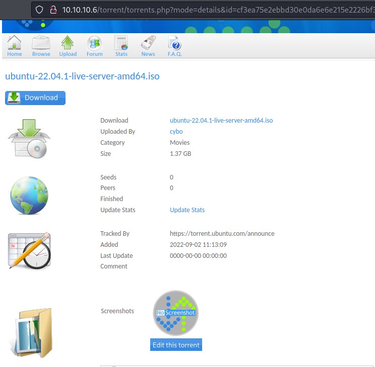Click the globe stats icon
Image resolution: width=375 pixels, height=367 pixels.
point(29,196)
